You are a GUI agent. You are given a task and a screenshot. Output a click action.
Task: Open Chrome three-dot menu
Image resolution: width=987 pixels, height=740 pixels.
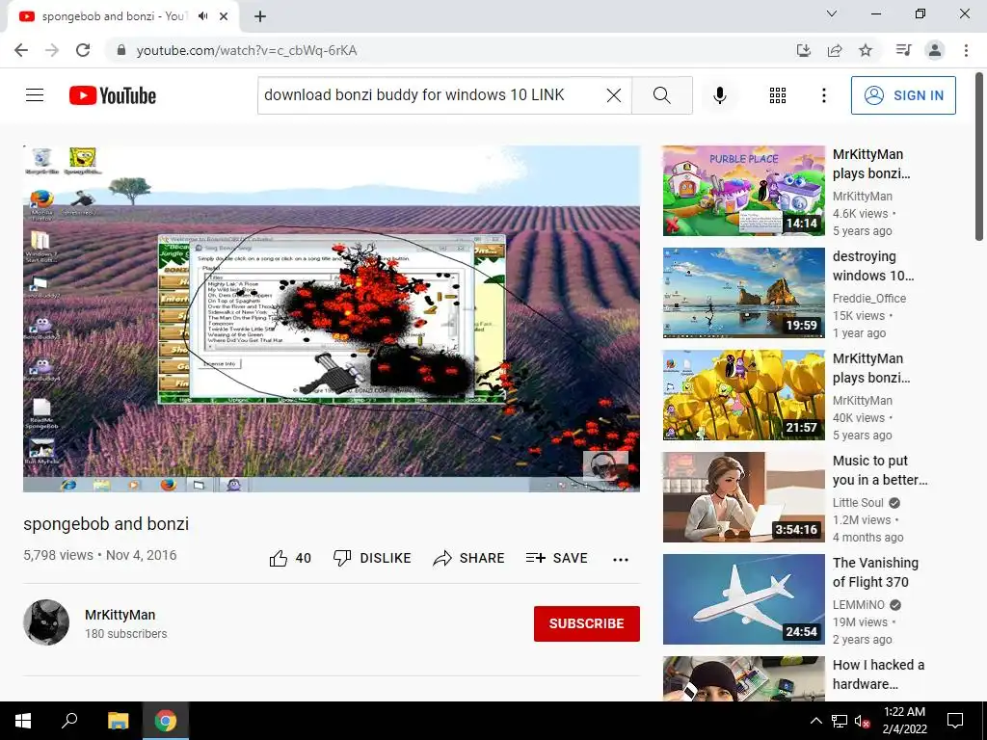[x=966, y=50]
